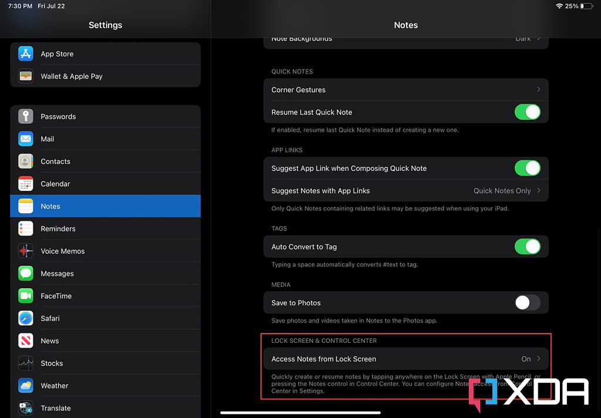Tap the FaceTime camera icon
The height and width of the screenshot is (418, 601).
tap(25, 296)
